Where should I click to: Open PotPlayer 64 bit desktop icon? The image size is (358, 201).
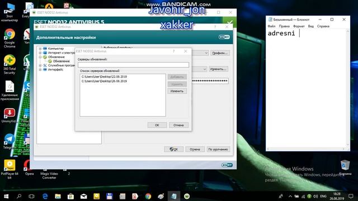10,169
